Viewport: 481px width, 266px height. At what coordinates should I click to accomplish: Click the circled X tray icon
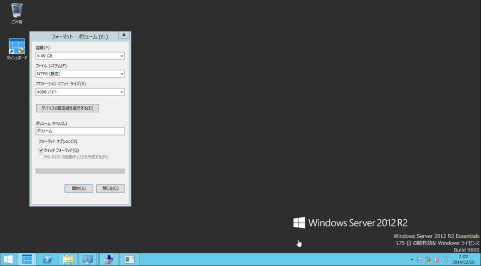coord(445,259)
